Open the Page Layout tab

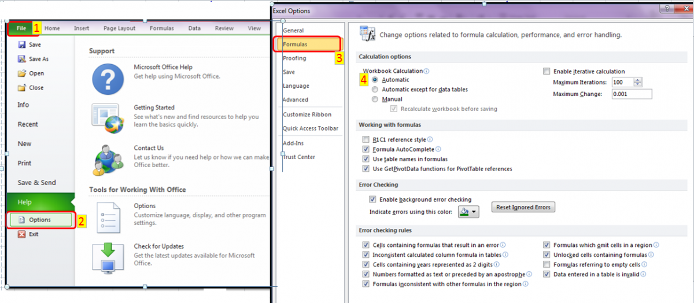(120, 28)
